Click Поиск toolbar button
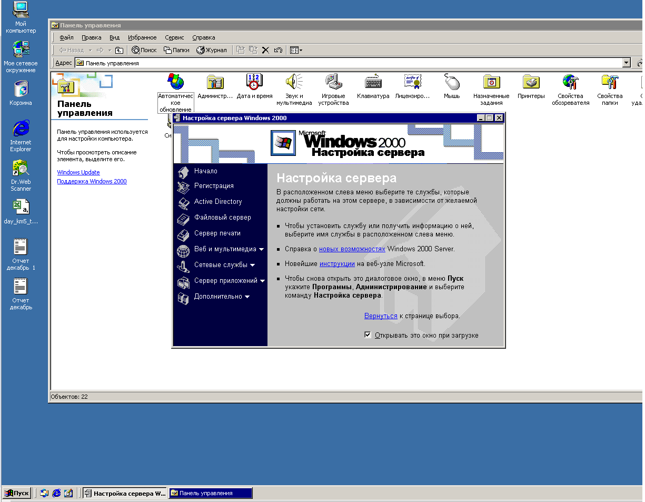This screenshot has width=645, height=502. (x=144, y=50)
